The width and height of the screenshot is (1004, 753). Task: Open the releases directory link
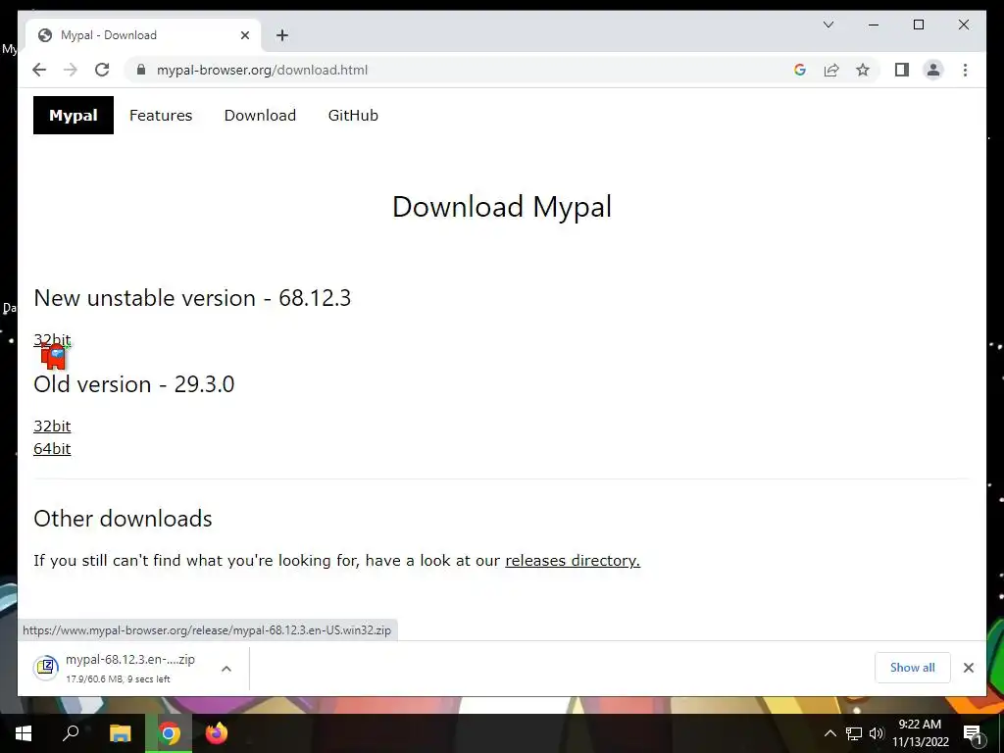tap(573, 560)
